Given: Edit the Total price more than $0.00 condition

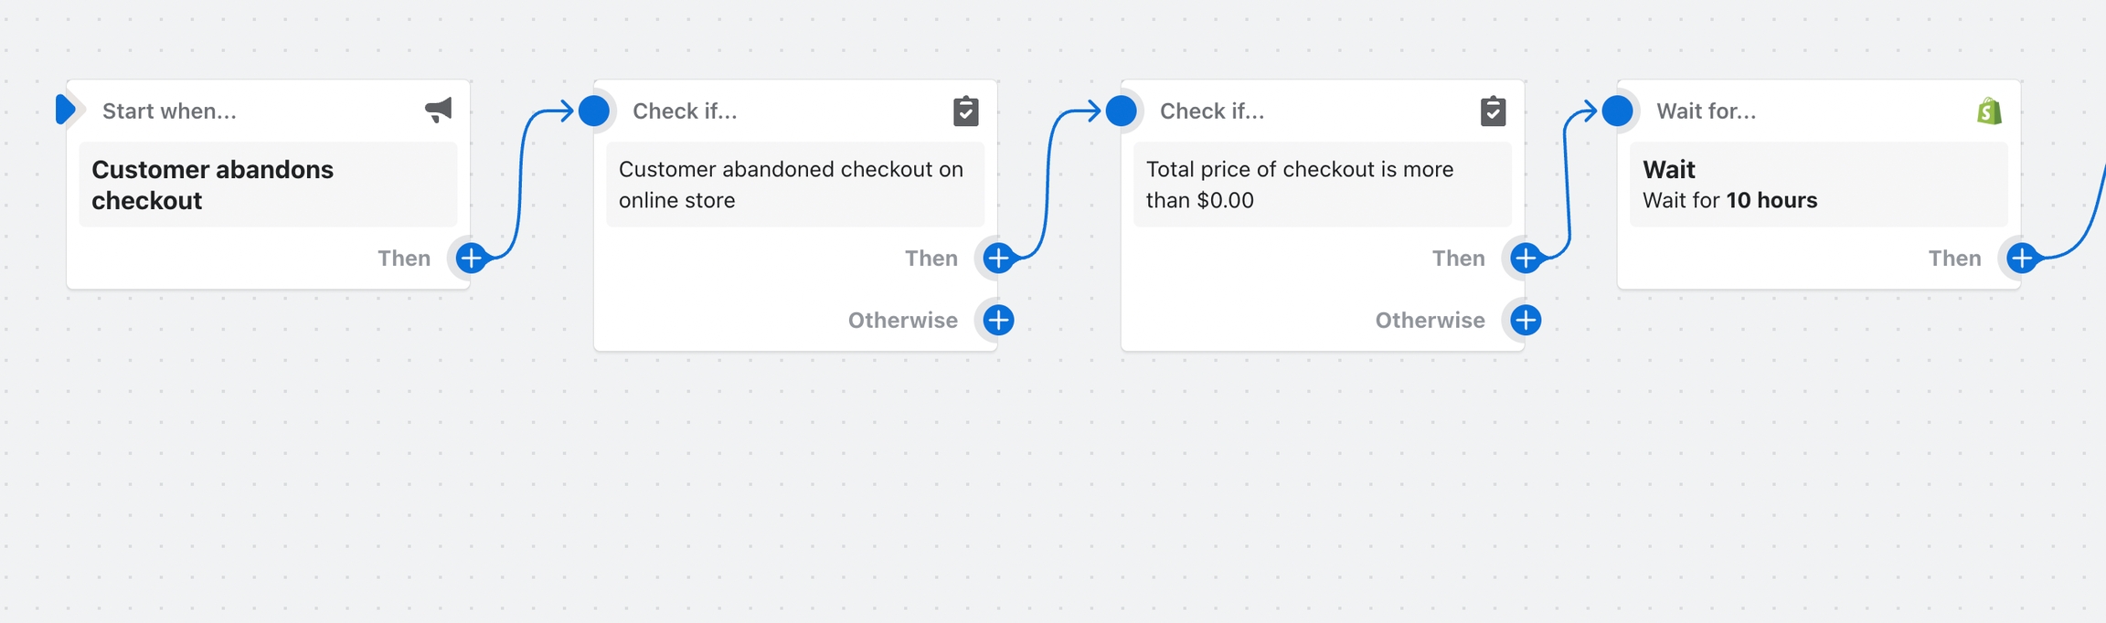Looking at the screenshot, I should (x=1322, y=185).
